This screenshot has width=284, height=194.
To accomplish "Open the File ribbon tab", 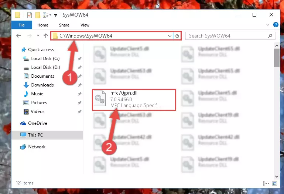I will coord(21,25).
